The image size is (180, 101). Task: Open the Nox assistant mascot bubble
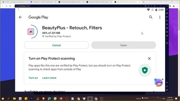tap(159, 82)
